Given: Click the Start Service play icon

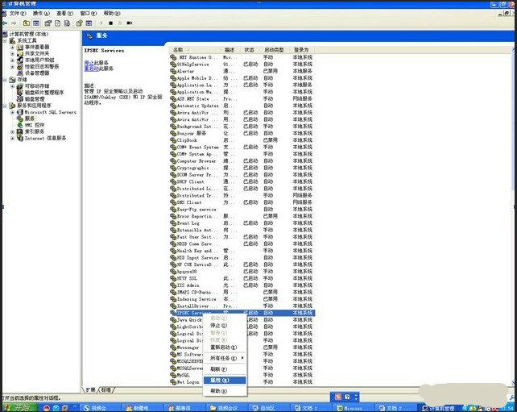Looking at the screenshot, I should tap(101, 23).
